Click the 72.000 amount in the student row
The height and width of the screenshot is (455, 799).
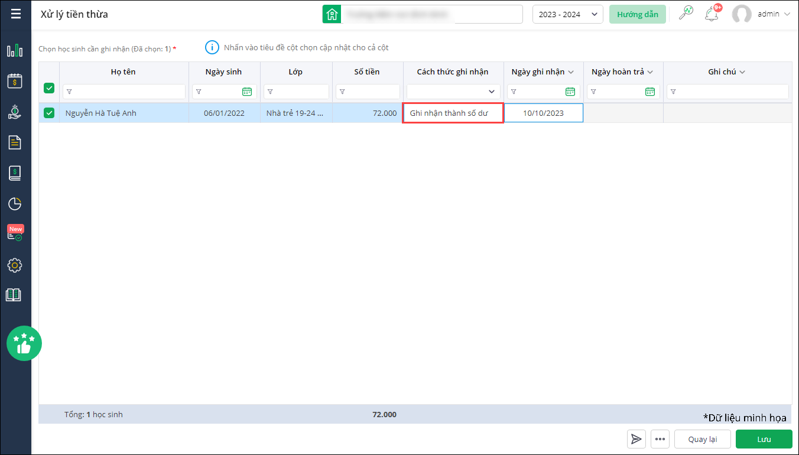pyautogui.click(x=385, y=113)
